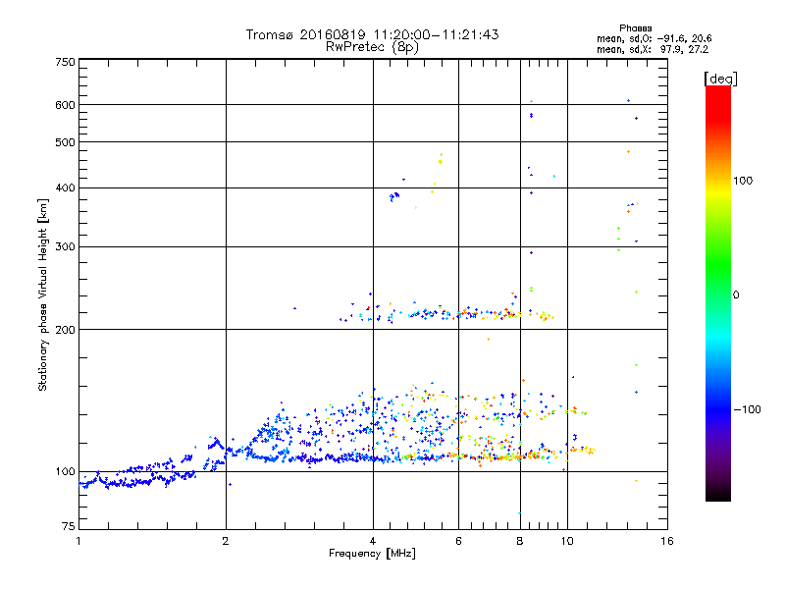Click the colorbar label '100'
The image size is (785, 589).
click(x=743, y=181)
